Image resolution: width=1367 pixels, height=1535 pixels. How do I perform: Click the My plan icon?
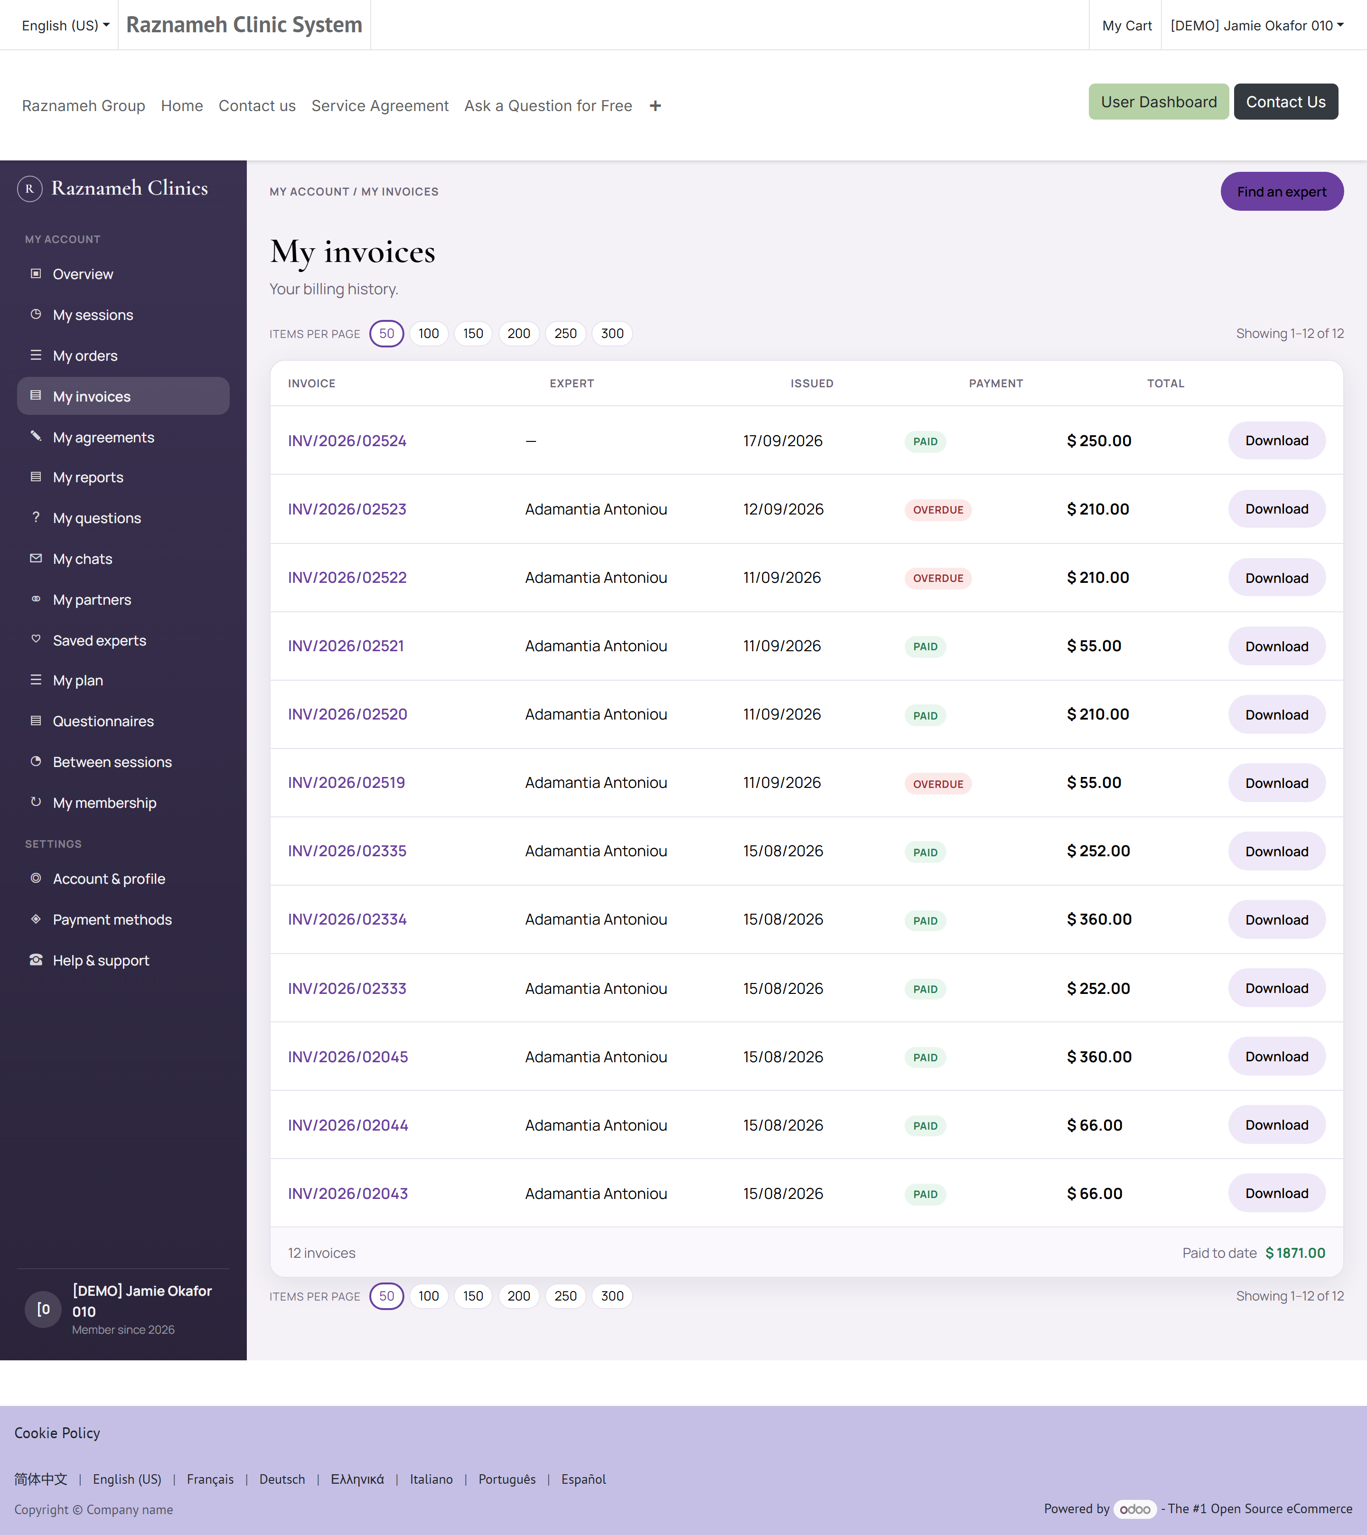(35, 680)
